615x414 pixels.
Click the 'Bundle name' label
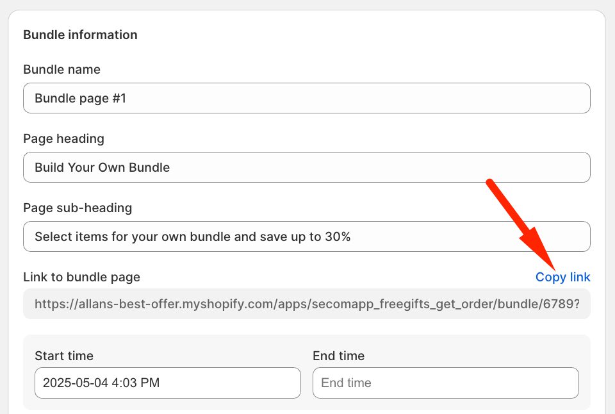pyautogui.click(x=61, y=69)
